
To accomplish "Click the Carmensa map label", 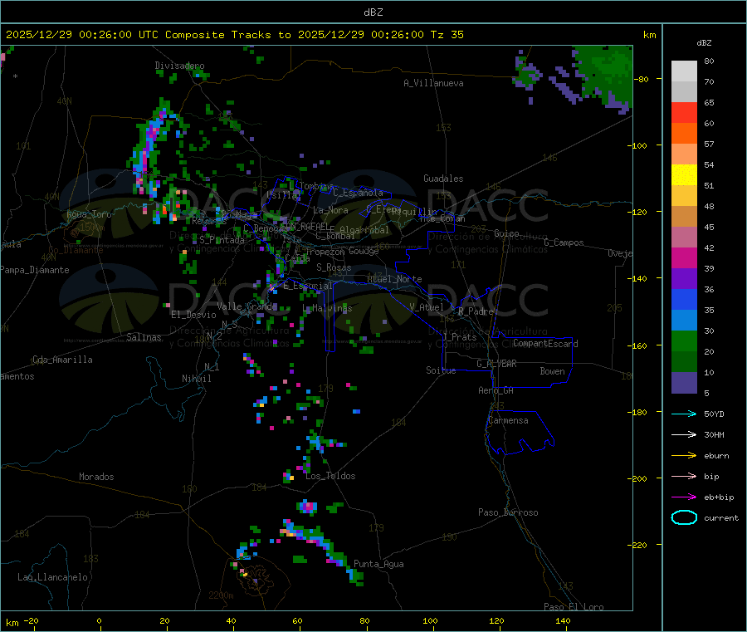I will (508, 420).
